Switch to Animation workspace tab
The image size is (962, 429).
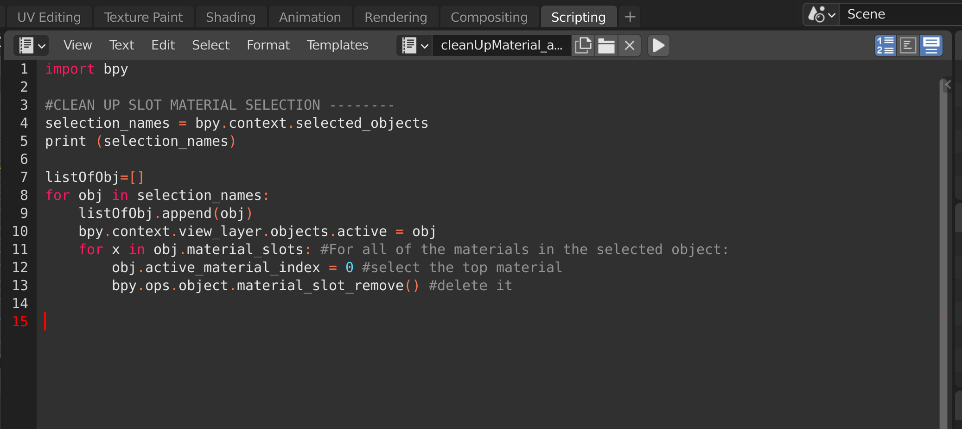(x=310, y=17)
